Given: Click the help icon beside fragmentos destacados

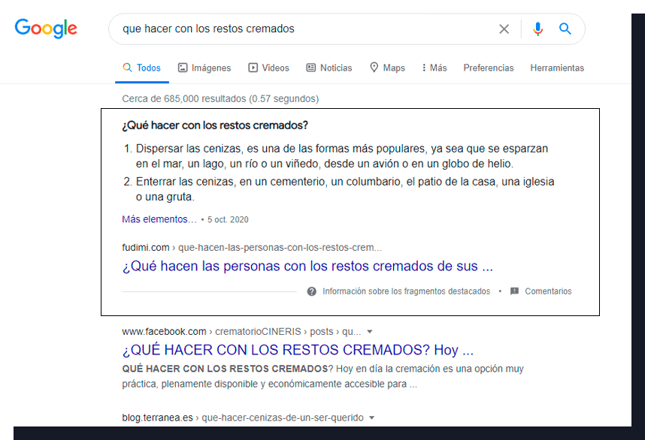Looking at the screenshot, I should (312, 291).
